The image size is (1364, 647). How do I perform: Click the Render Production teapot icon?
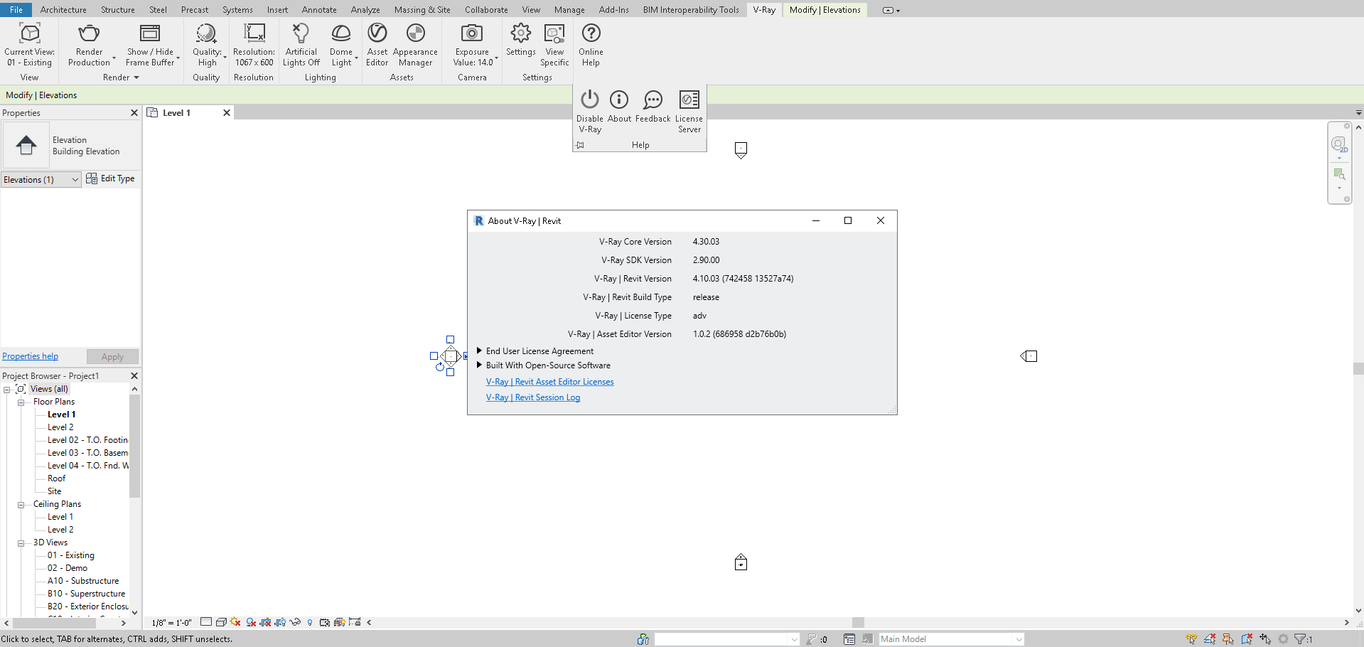click(89, 33)
